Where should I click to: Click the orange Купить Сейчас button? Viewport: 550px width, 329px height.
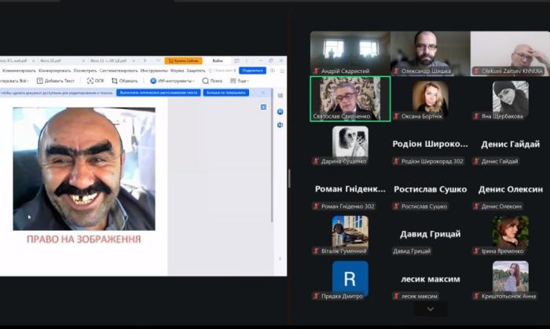pos(183,60)
